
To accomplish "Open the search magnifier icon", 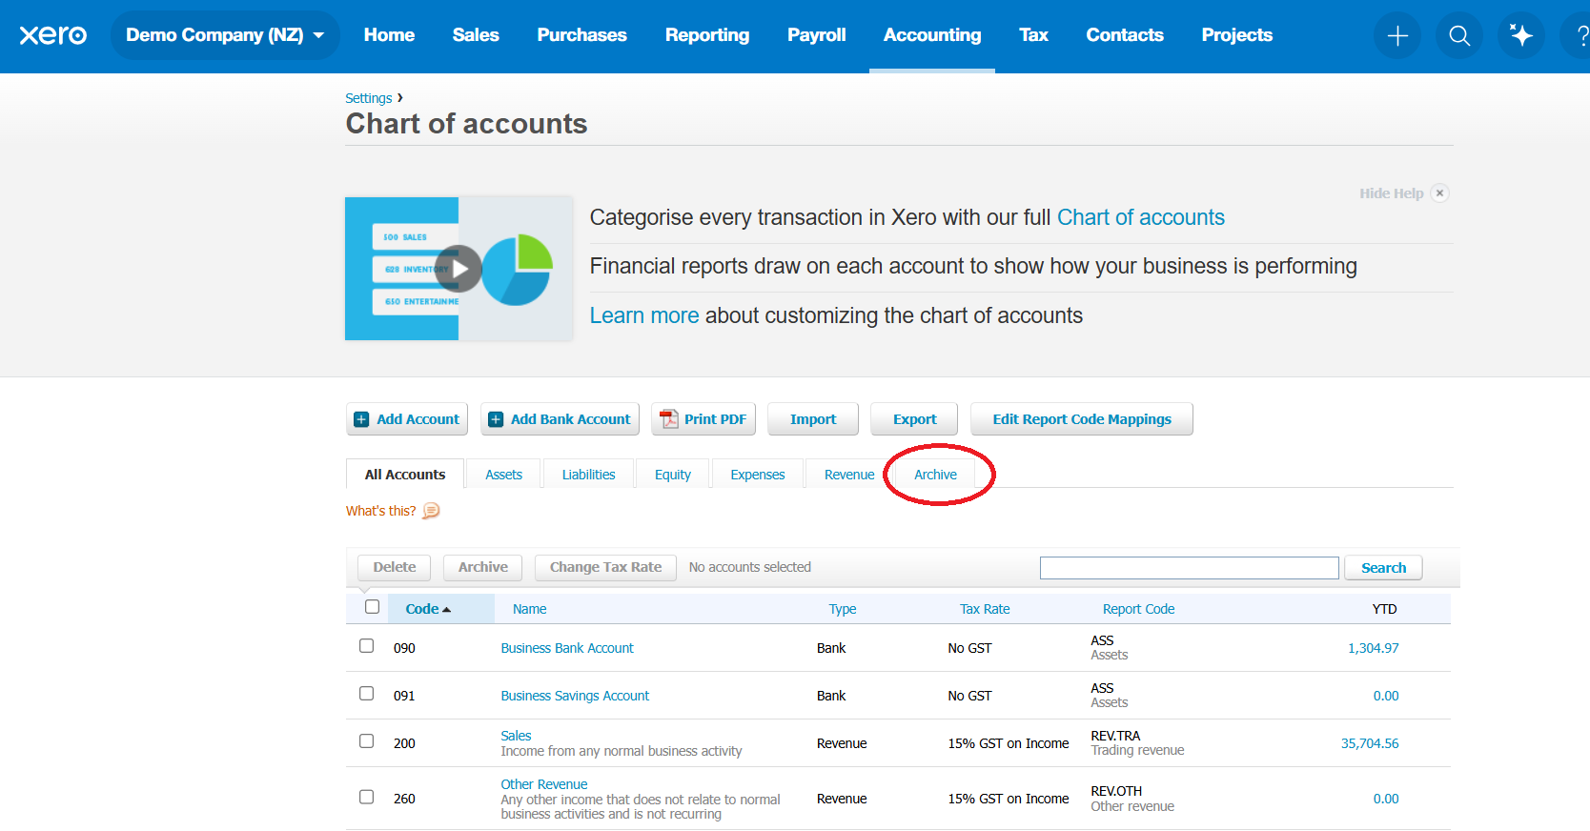I will (x=1458, y=36).
